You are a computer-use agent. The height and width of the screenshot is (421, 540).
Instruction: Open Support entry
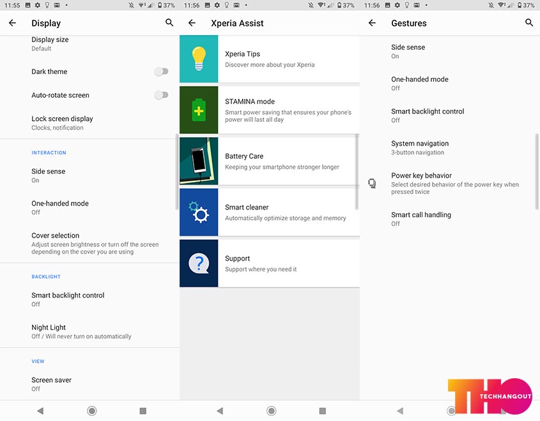[270, 263]
